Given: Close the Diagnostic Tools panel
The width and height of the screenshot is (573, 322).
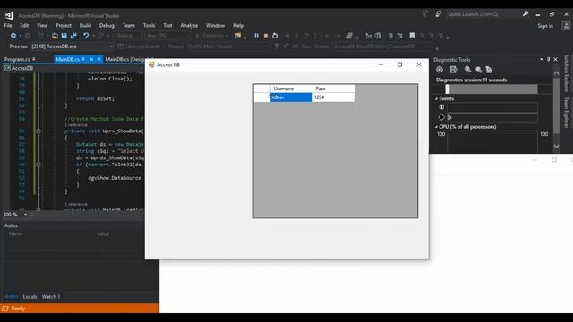Looking at the screenshot, I should point(555,60).
